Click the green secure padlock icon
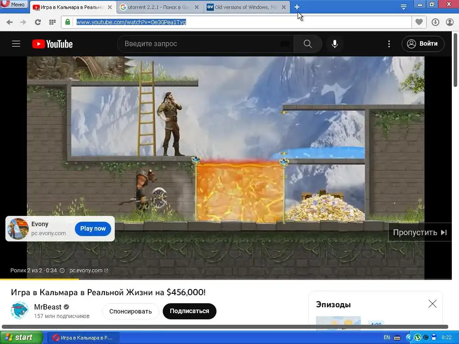This screenshot has height=344, width=459. pos(68,22)
